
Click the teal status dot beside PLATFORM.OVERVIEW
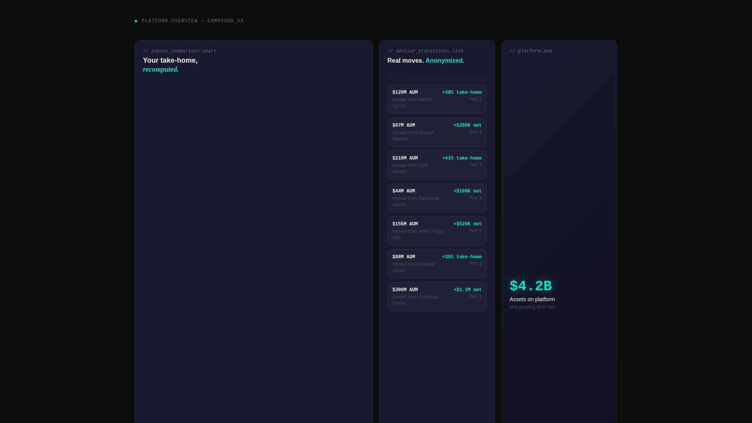pos(136,21)
